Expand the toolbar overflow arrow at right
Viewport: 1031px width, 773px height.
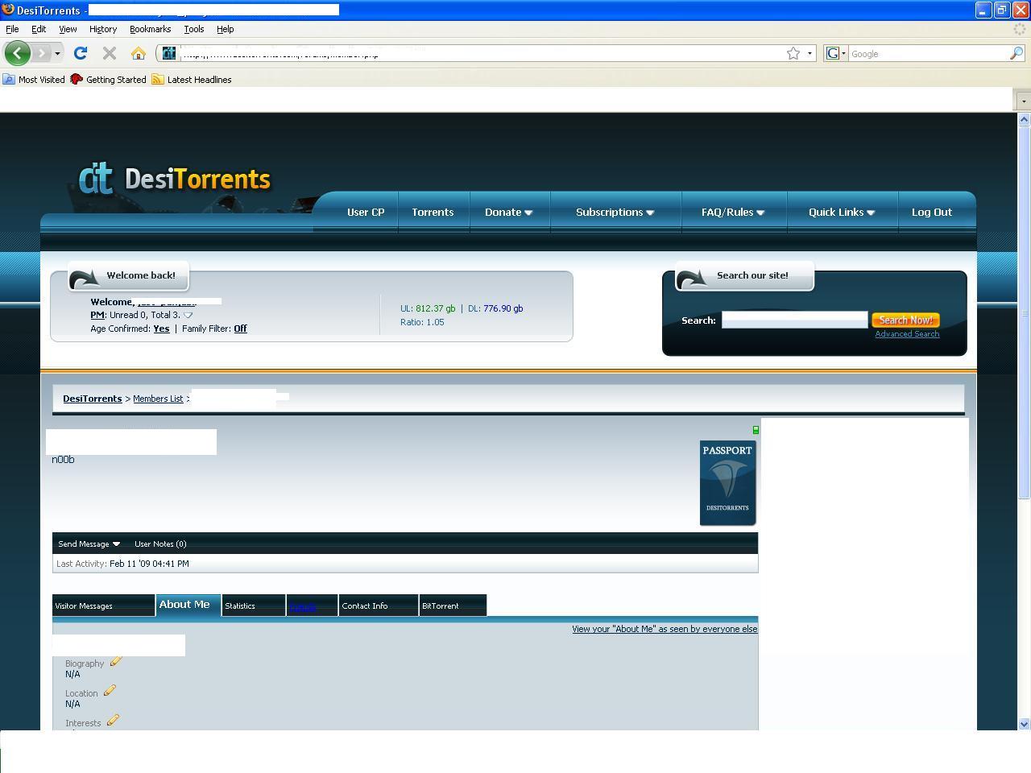[x=1023, y=101]
